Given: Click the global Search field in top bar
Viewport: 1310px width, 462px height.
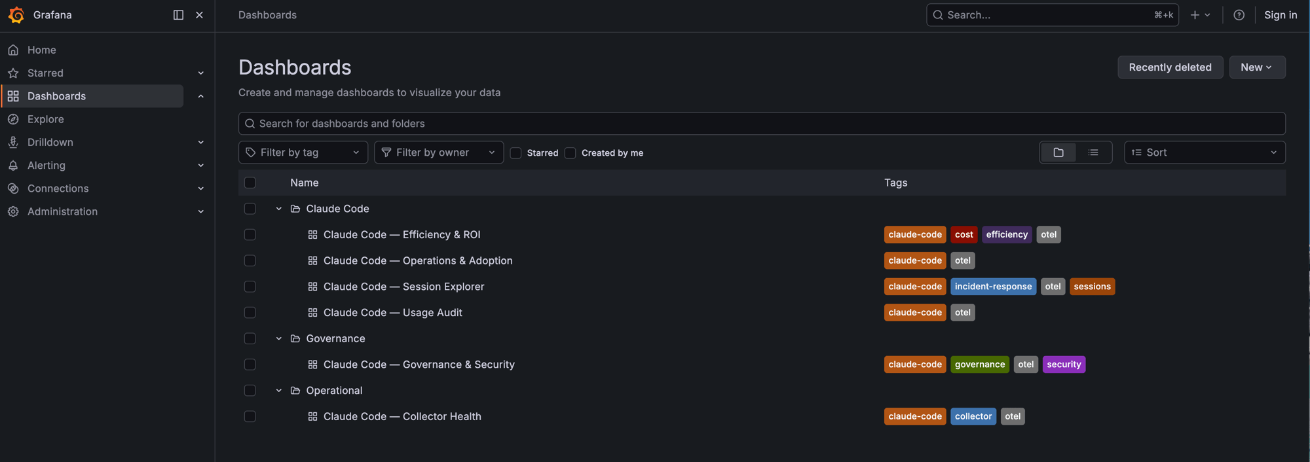Looking at the screenshot, I should pos(1052,15).
